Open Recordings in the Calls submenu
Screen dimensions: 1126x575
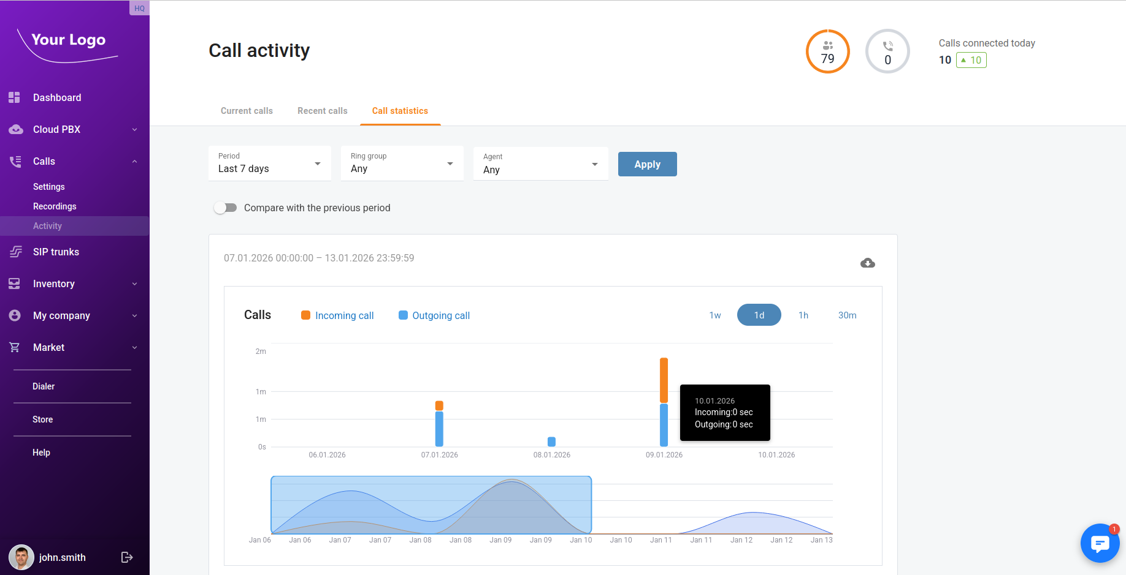coord(55,206)
